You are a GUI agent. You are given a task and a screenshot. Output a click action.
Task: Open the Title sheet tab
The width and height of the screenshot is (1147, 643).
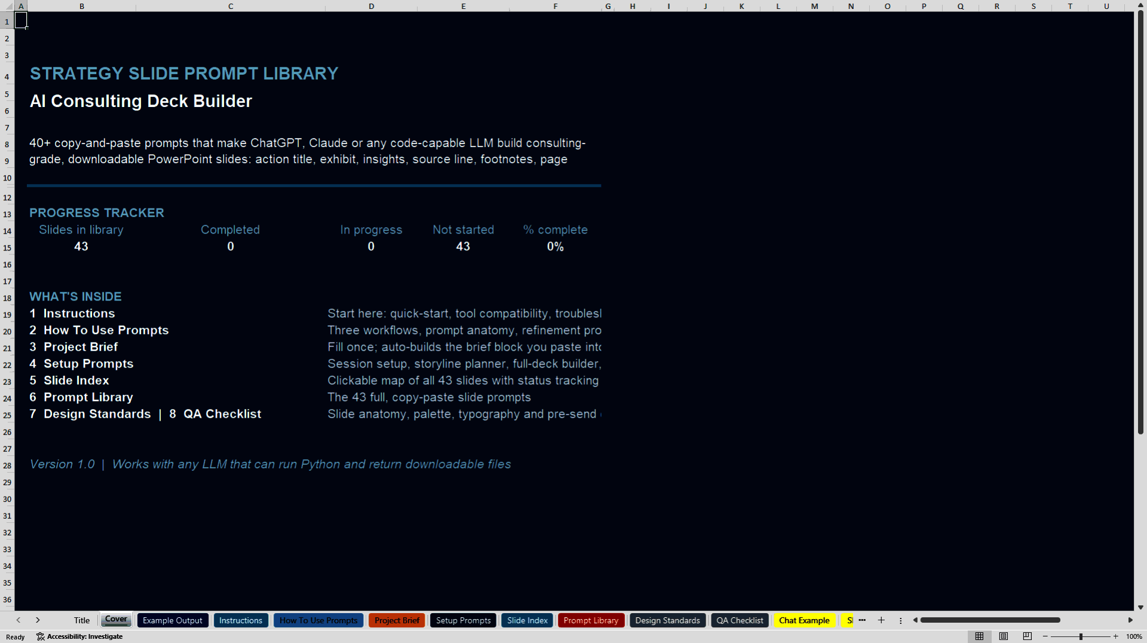[82, 620]
